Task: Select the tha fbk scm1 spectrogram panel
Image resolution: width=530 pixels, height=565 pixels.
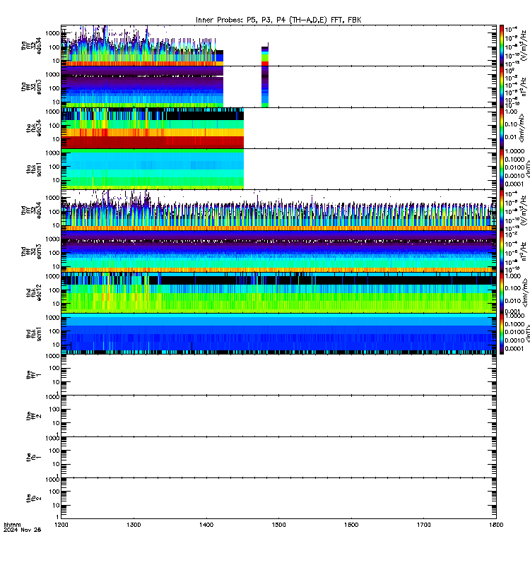Action: click(x=278, y=169)
